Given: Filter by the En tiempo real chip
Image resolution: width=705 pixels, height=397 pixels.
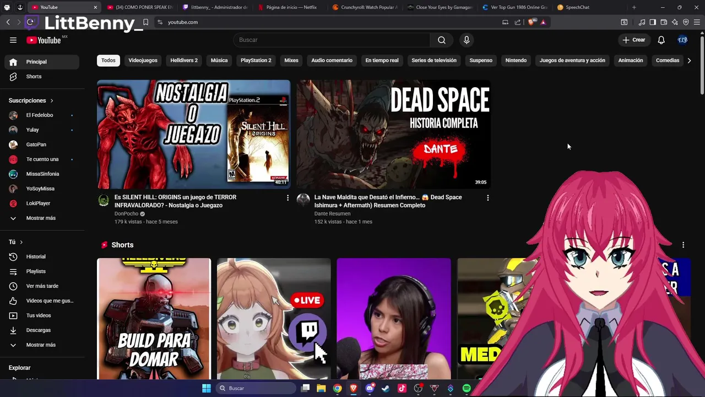Looking at the screenshot, I should coord(382,60).
